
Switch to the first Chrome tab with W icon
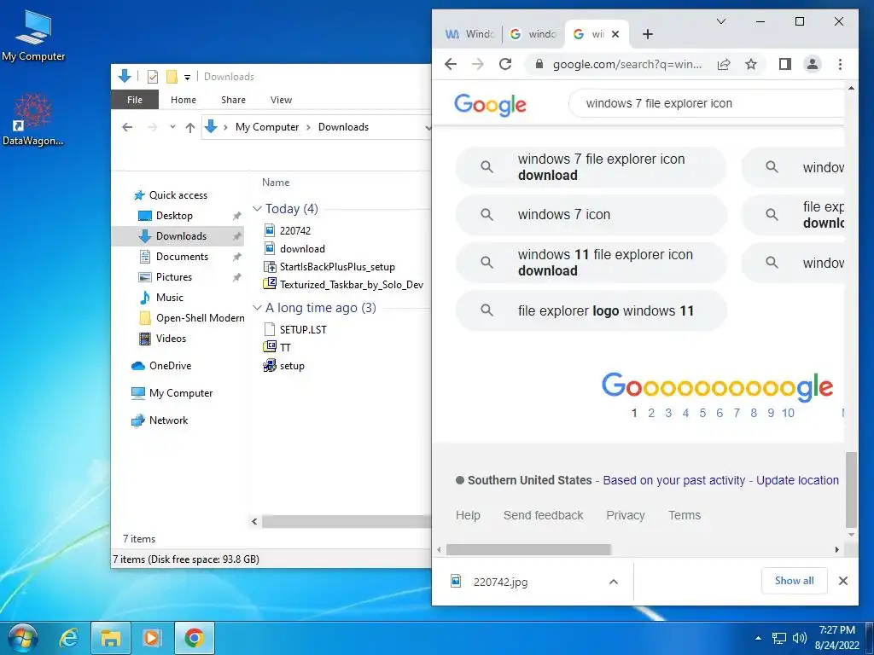[x=469, y=34]
